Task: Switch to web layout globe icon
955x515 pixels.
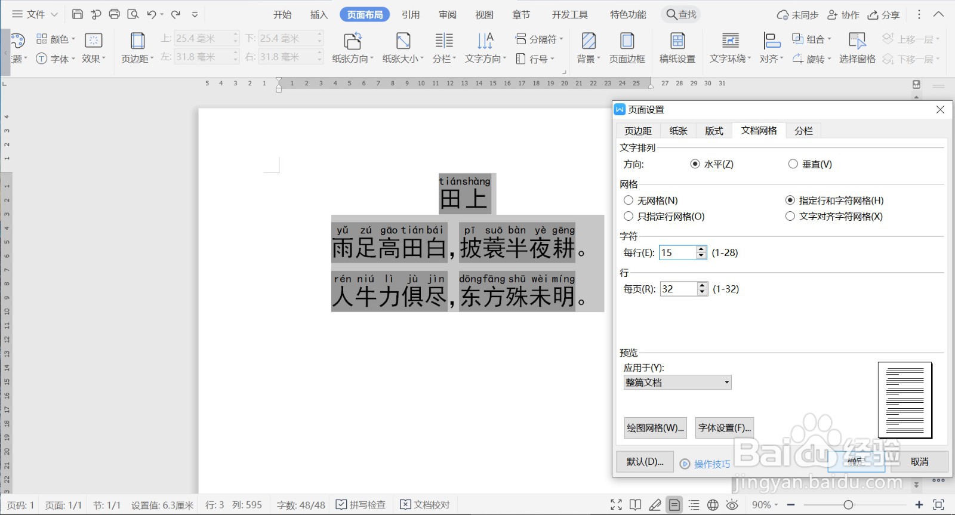Action: pos(713,505)
